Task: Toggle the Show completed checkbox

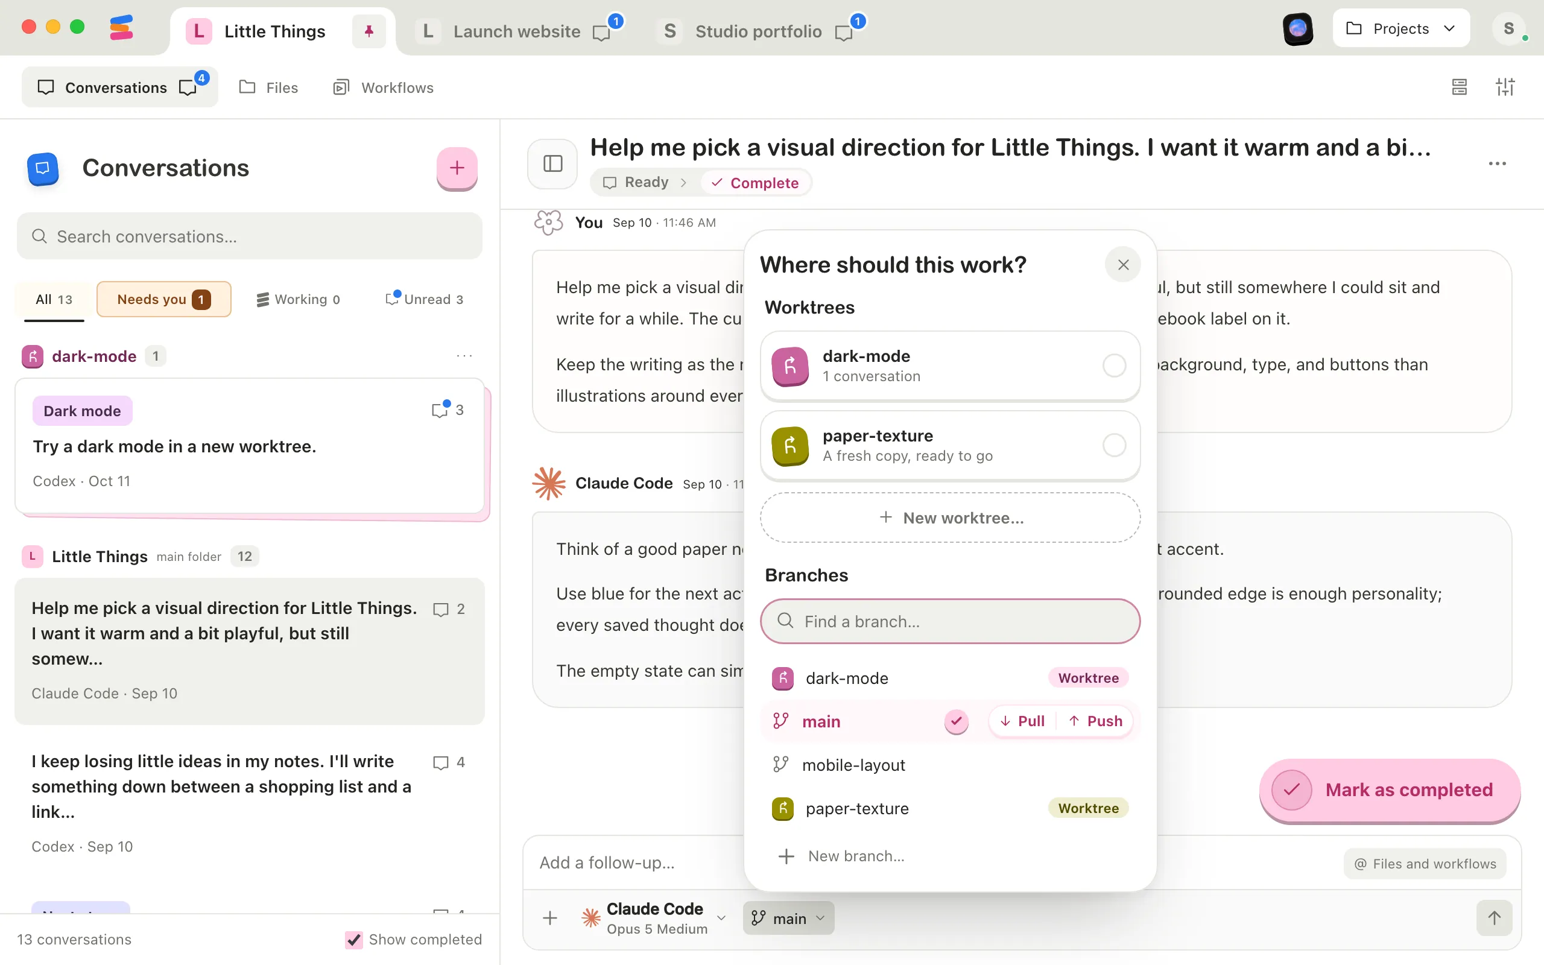Action: (x=353, y=940)
